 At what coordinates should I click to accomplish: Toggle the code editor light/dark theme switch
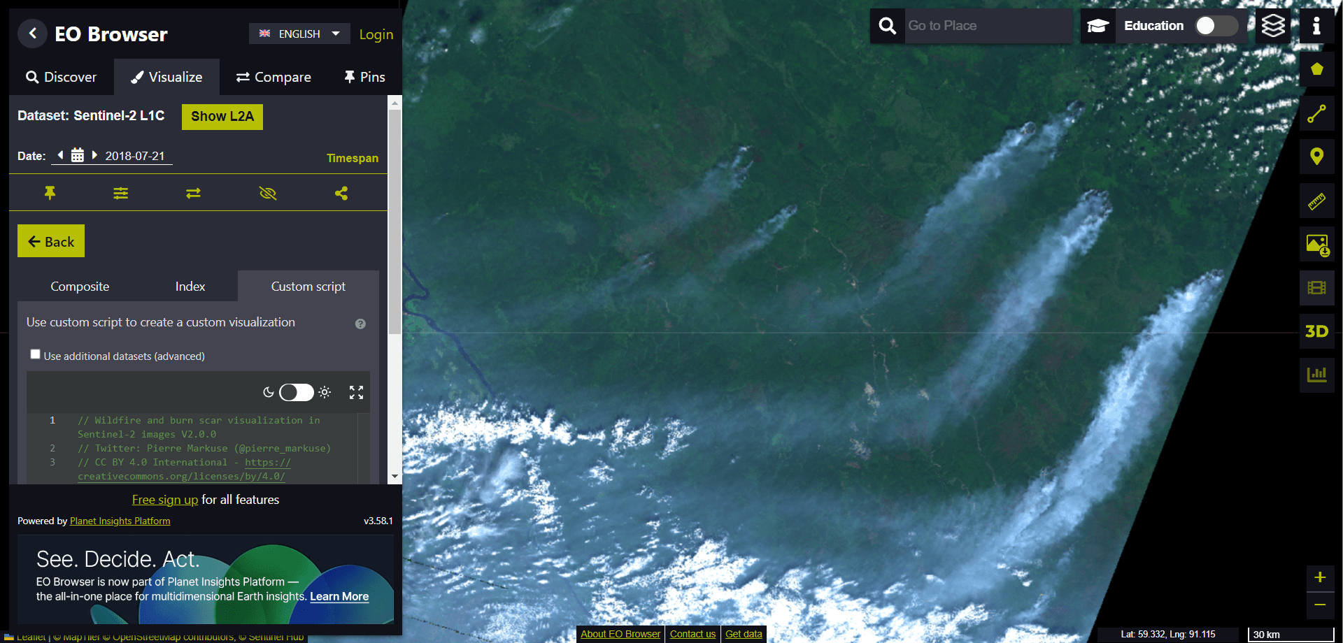pos(297,392)
